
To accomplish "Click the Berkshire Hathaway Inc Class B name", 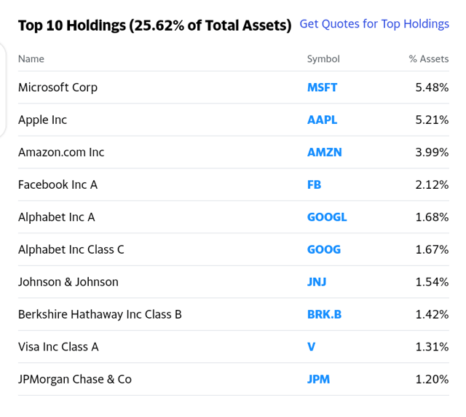I will (100, 314).
